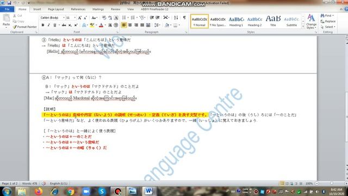Click the Character Shading icon
348x196 pixels.
click(x=110, y=25)
